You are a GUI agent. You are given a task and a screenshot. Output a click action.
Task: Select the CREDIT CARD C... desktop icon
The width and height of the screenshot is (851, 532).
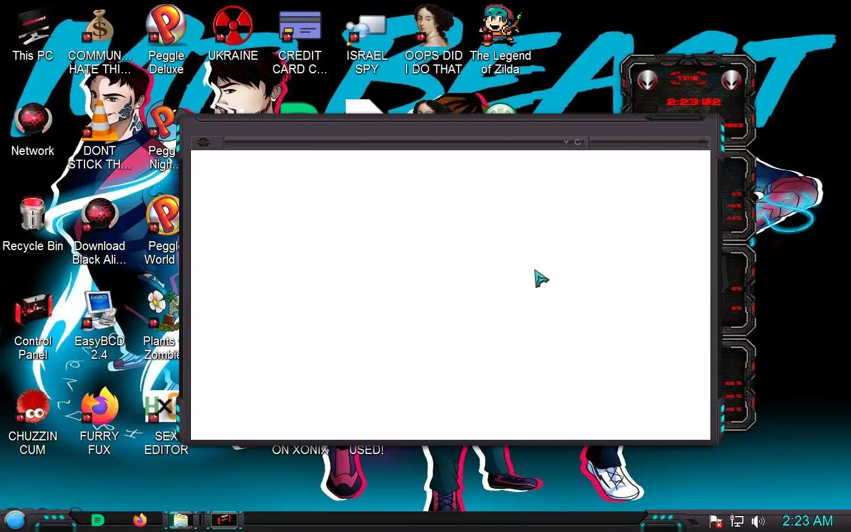[300, 41]
